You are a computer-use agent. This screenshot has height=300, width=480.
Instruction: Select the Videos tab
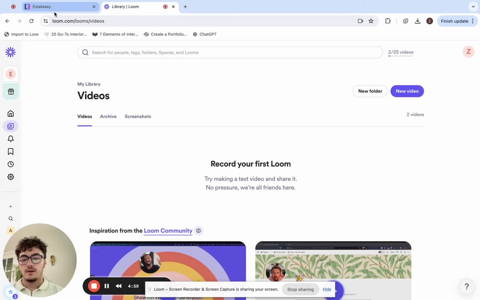pos(84,117)
